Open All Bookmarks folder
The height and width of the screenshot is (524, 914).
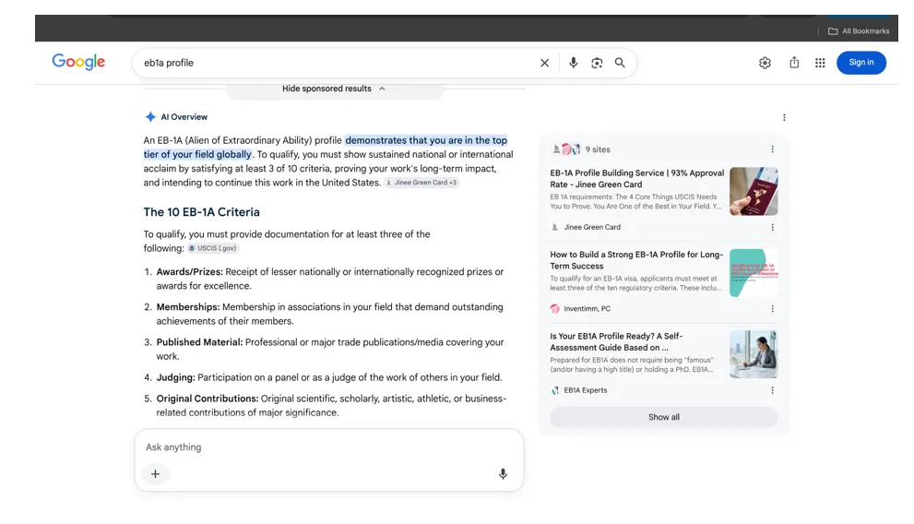click(859, 30)
